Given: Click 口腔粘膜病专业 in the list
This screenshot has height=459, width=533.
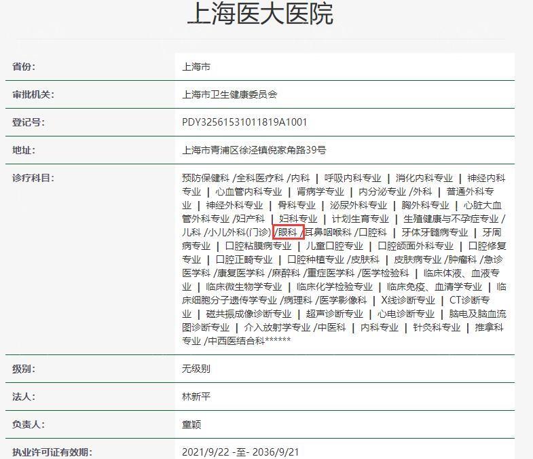Looking at the screenshot, I should coord(258,246).
